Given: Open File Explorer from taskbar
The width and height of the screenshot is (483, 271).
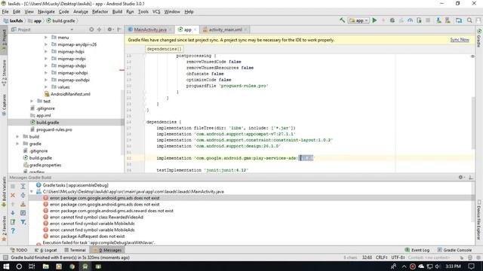Looking at the screenshot, I should click(x=45, y=266).
